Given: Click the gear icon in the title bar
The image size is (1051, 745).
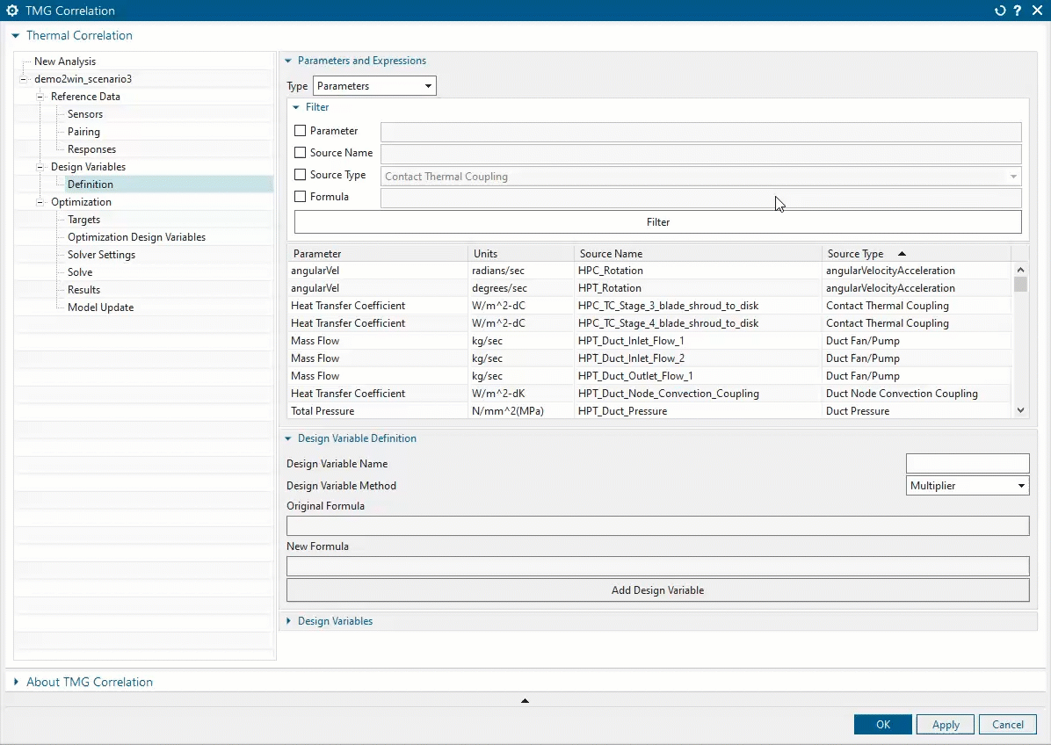Looking at the screenshot, I should [12, 11].
